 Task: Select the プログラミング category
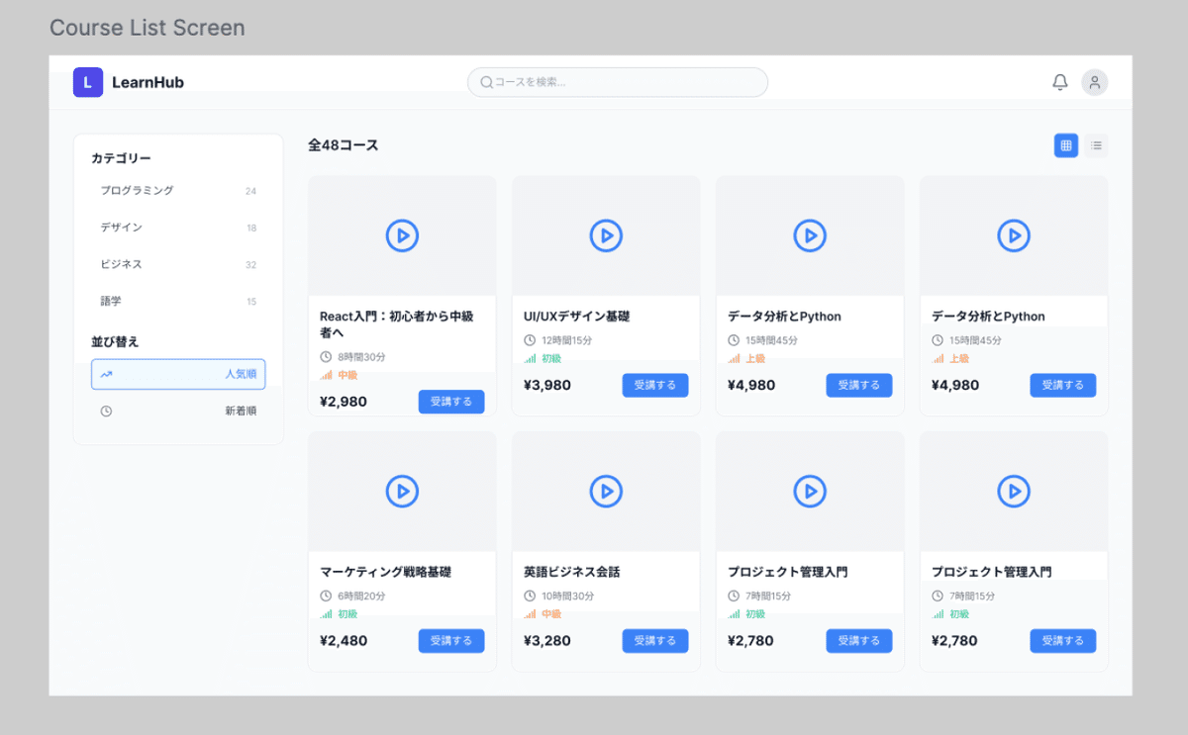[178, 190]
